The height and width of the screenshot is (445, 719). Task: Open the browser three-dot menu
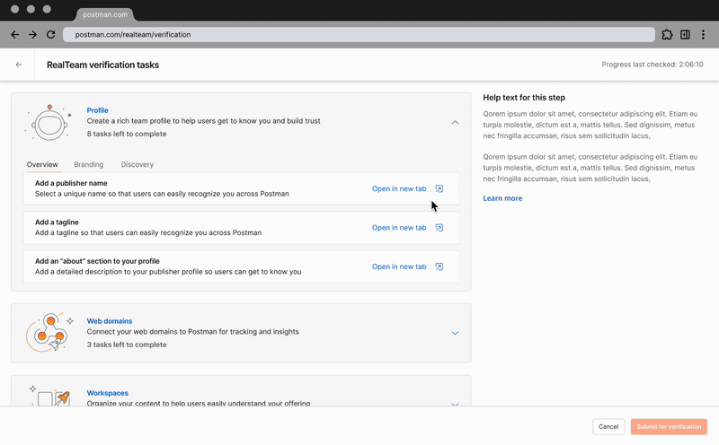tap(703, 34)
